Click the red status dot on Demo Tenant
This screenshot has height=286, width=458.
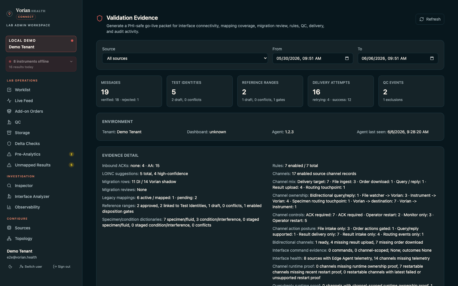pos(72,41)
